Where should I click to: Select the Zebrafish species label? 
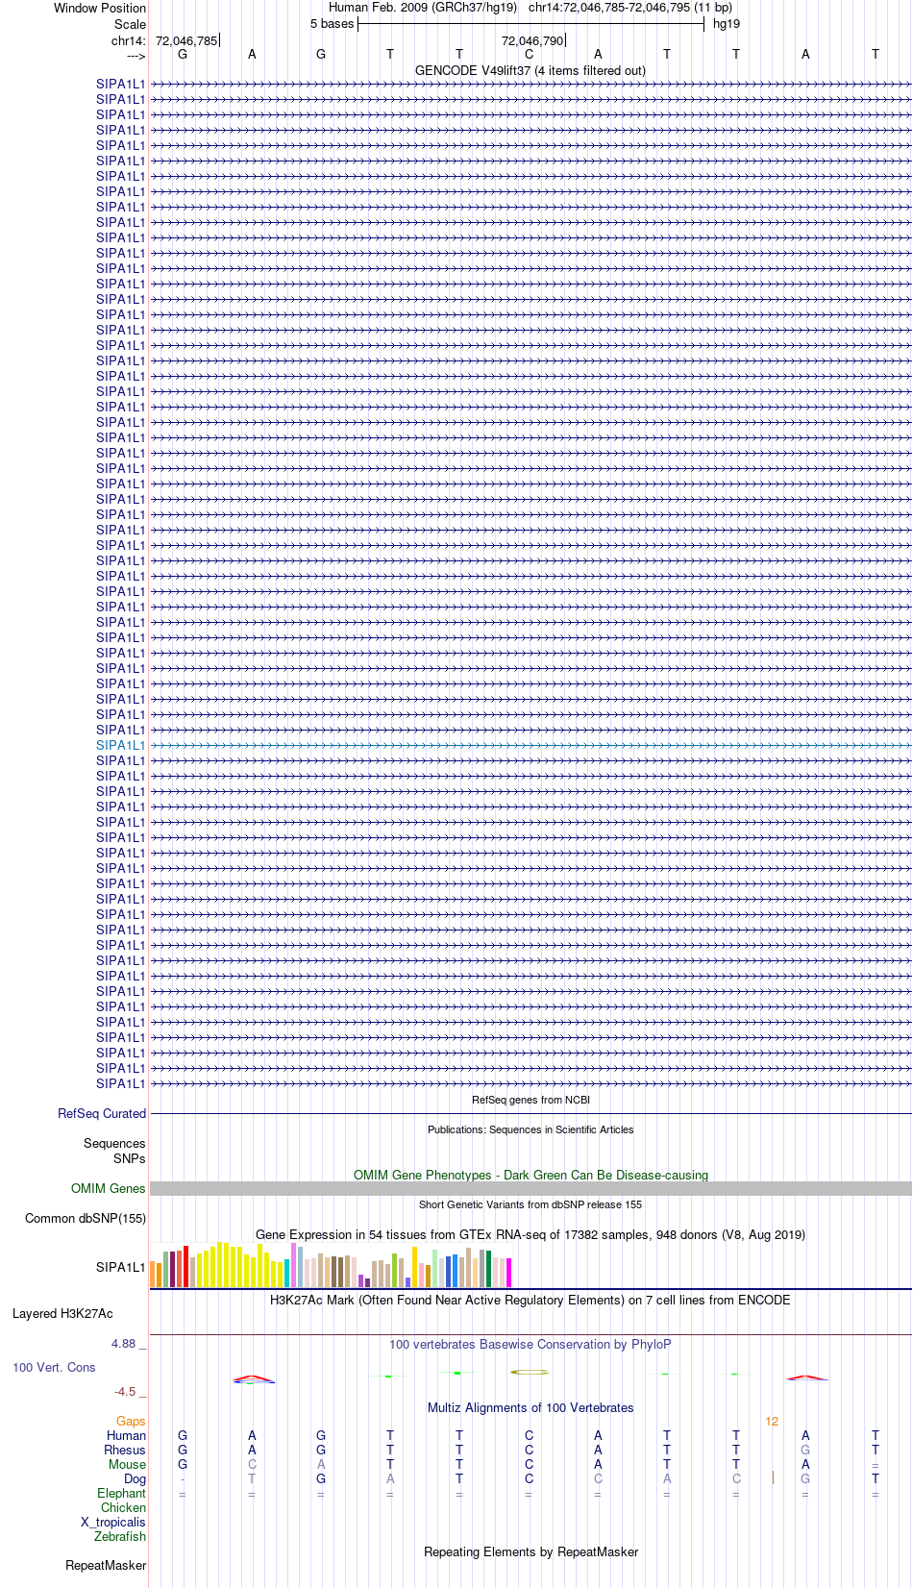[120, 1536]
